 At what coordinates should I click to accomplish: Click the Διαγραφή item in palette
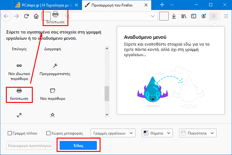tap(53, 49)
